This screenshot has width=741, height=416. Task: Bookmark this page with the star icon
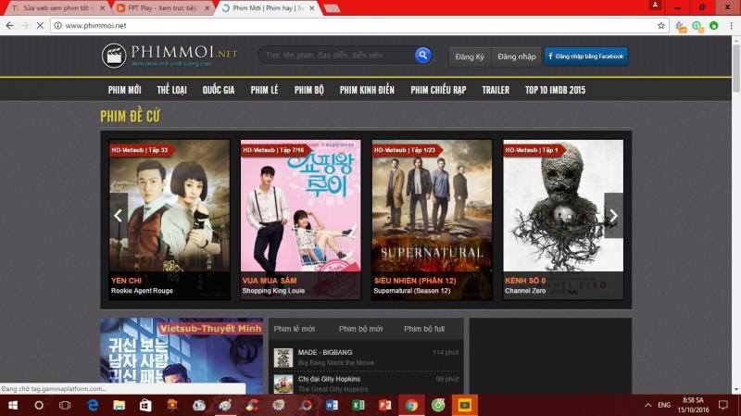[660, 25]
